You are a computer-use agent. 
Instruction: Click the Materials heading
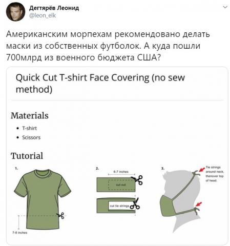30,115
